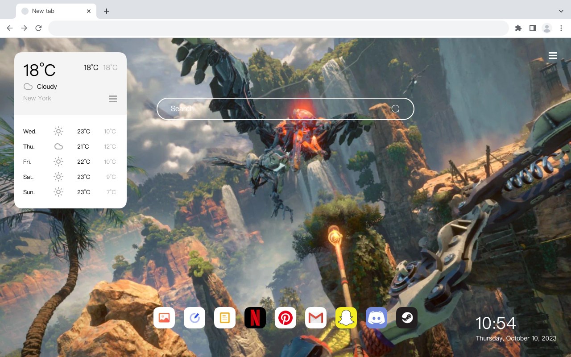Toggle the browser side panel
This screenshot has width=571, height=357.
point(532,28)
